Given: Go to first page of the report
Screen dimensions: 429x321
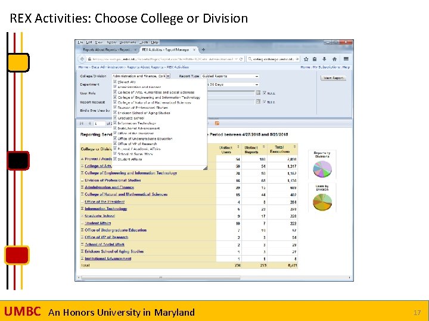Looking at the screenshot, I should point(82,124).
